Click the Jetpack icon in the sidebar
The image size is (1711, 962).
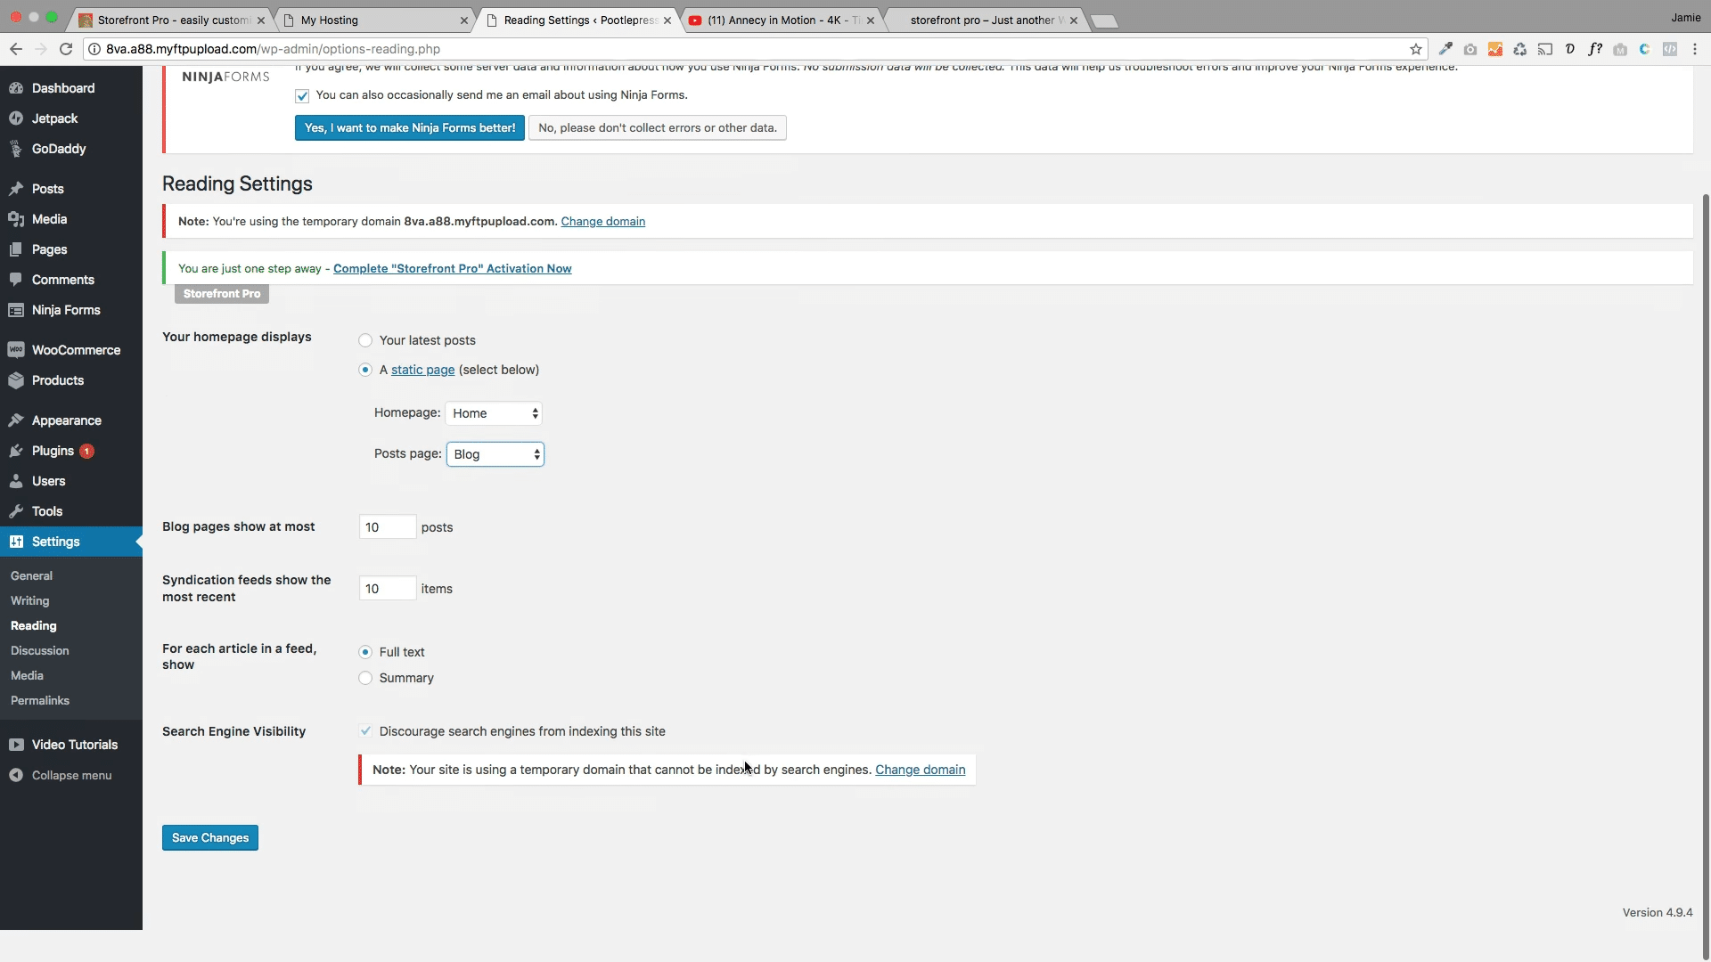point(16,118)
